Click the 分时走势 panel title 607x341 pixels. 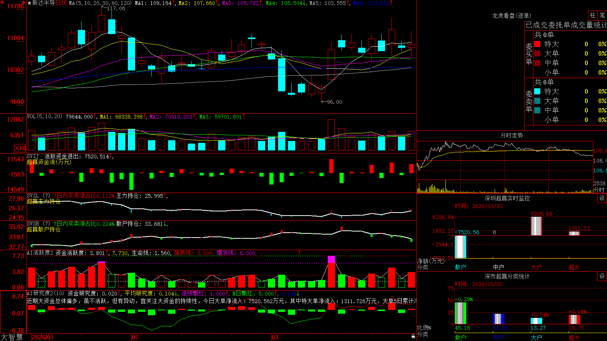512,135
